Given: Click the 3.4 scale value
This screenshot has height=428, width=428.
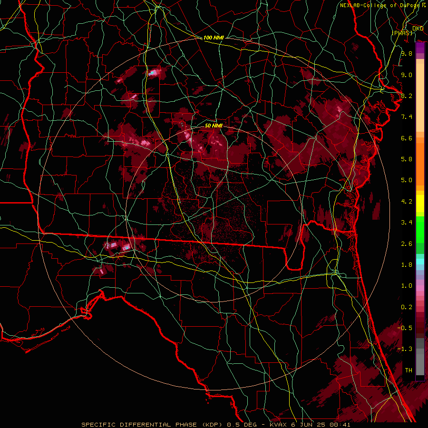Looking at the screenshot, I should pos(407,223).
